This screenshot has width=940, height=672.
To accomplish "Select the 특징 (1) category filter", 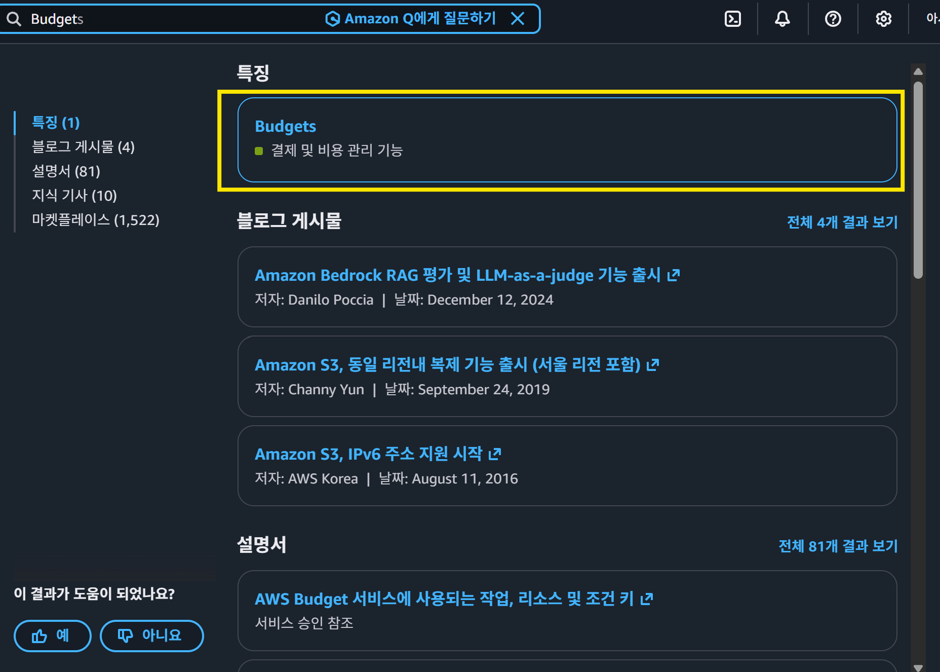I will click(56, 123).
